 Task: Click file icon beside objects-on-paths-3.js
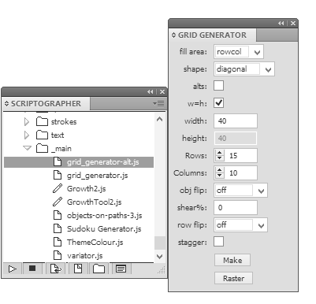pyautogui.click(x=58, y=215)
